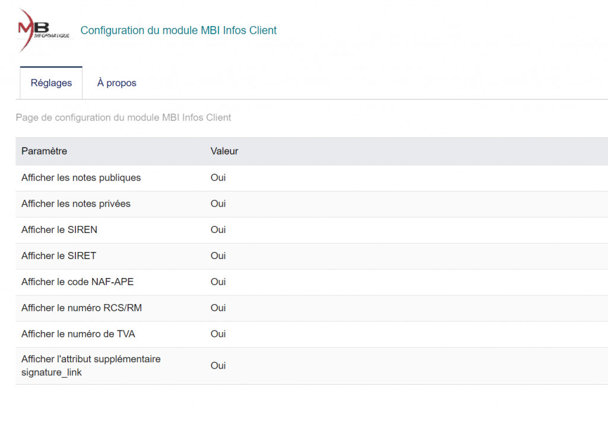Click the 'Afficher le numéro de TVA' label
This screenshot has height=431, width=608.
pos(78,334)
